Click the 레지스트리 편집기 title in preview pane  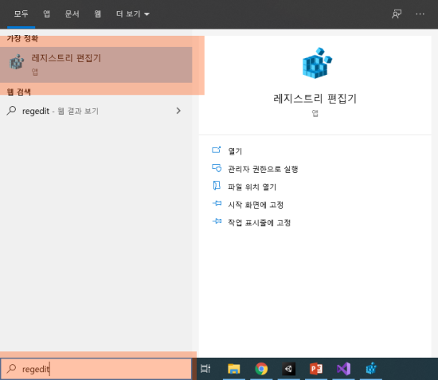point(315,99)
